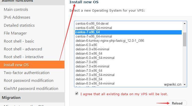Select debian-8.0-x86_64 in OS list
Image resolution: width=192 pixels, height=106 pixels.
coord(128,79)
